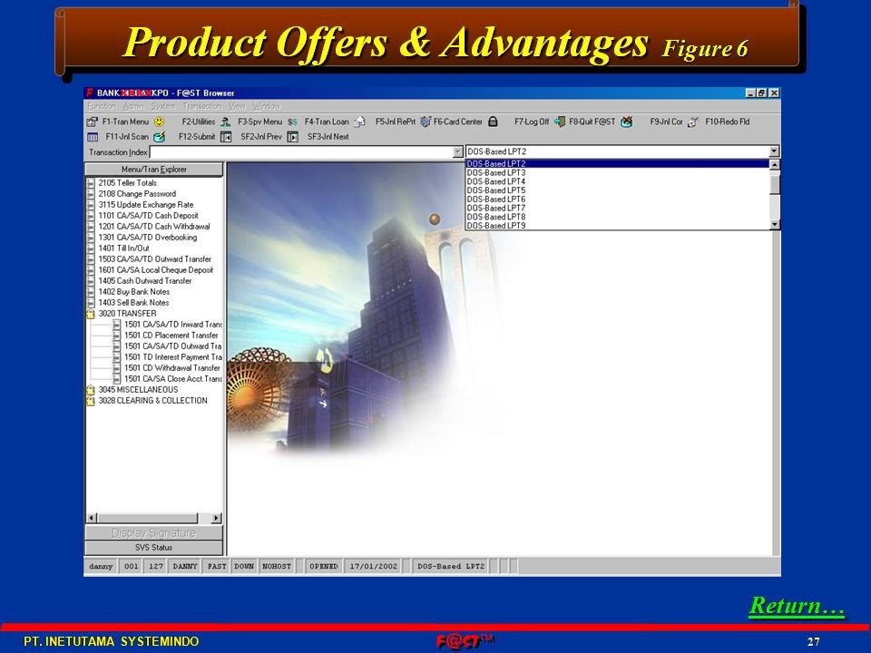
Task: Open F4-Tran Loan in the toolbar
Action: click(x=327, y=122)
